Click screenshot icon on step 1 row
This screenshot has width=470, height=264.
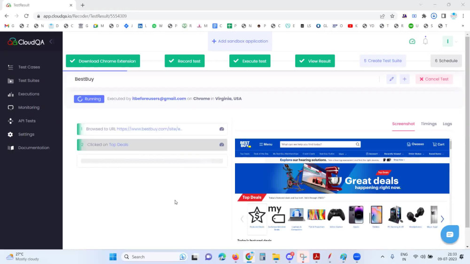coord(221,129)
